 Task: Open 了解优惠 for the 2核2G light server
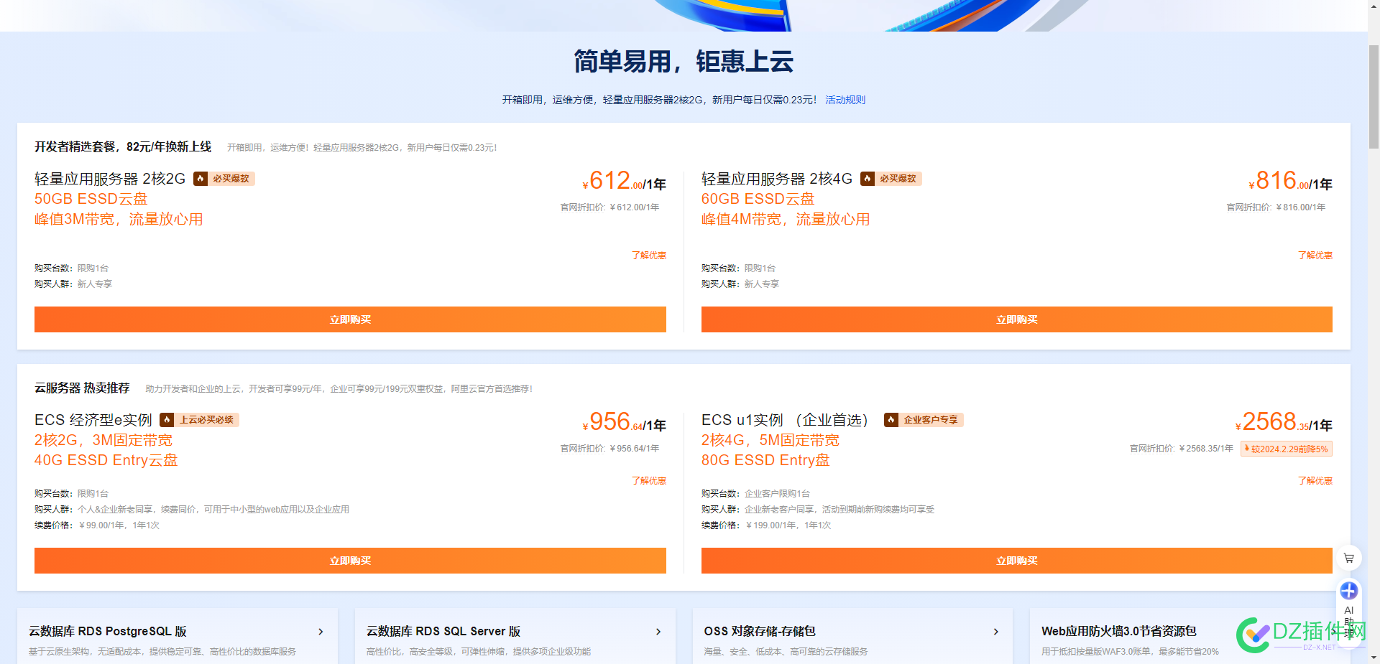[649, 256]
